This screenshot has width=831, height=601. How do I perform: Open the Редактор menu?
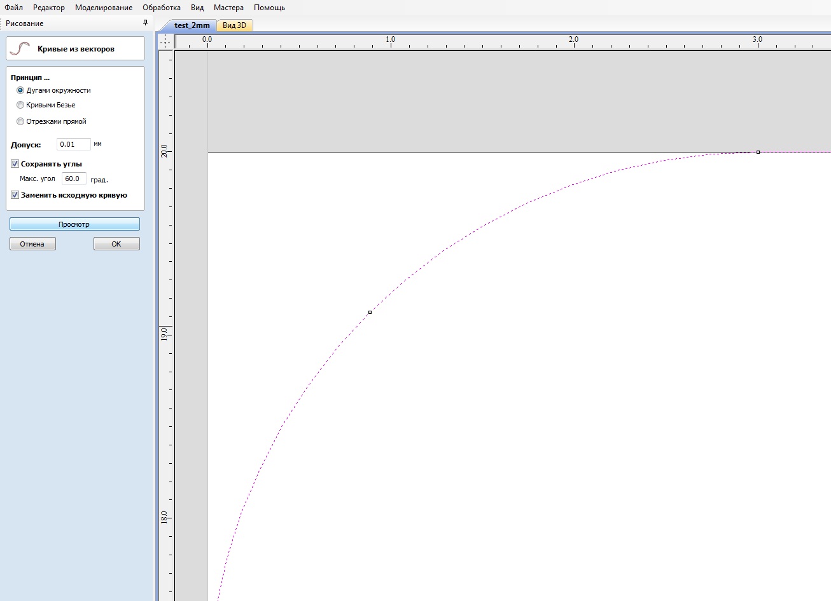tap(49, 8)
